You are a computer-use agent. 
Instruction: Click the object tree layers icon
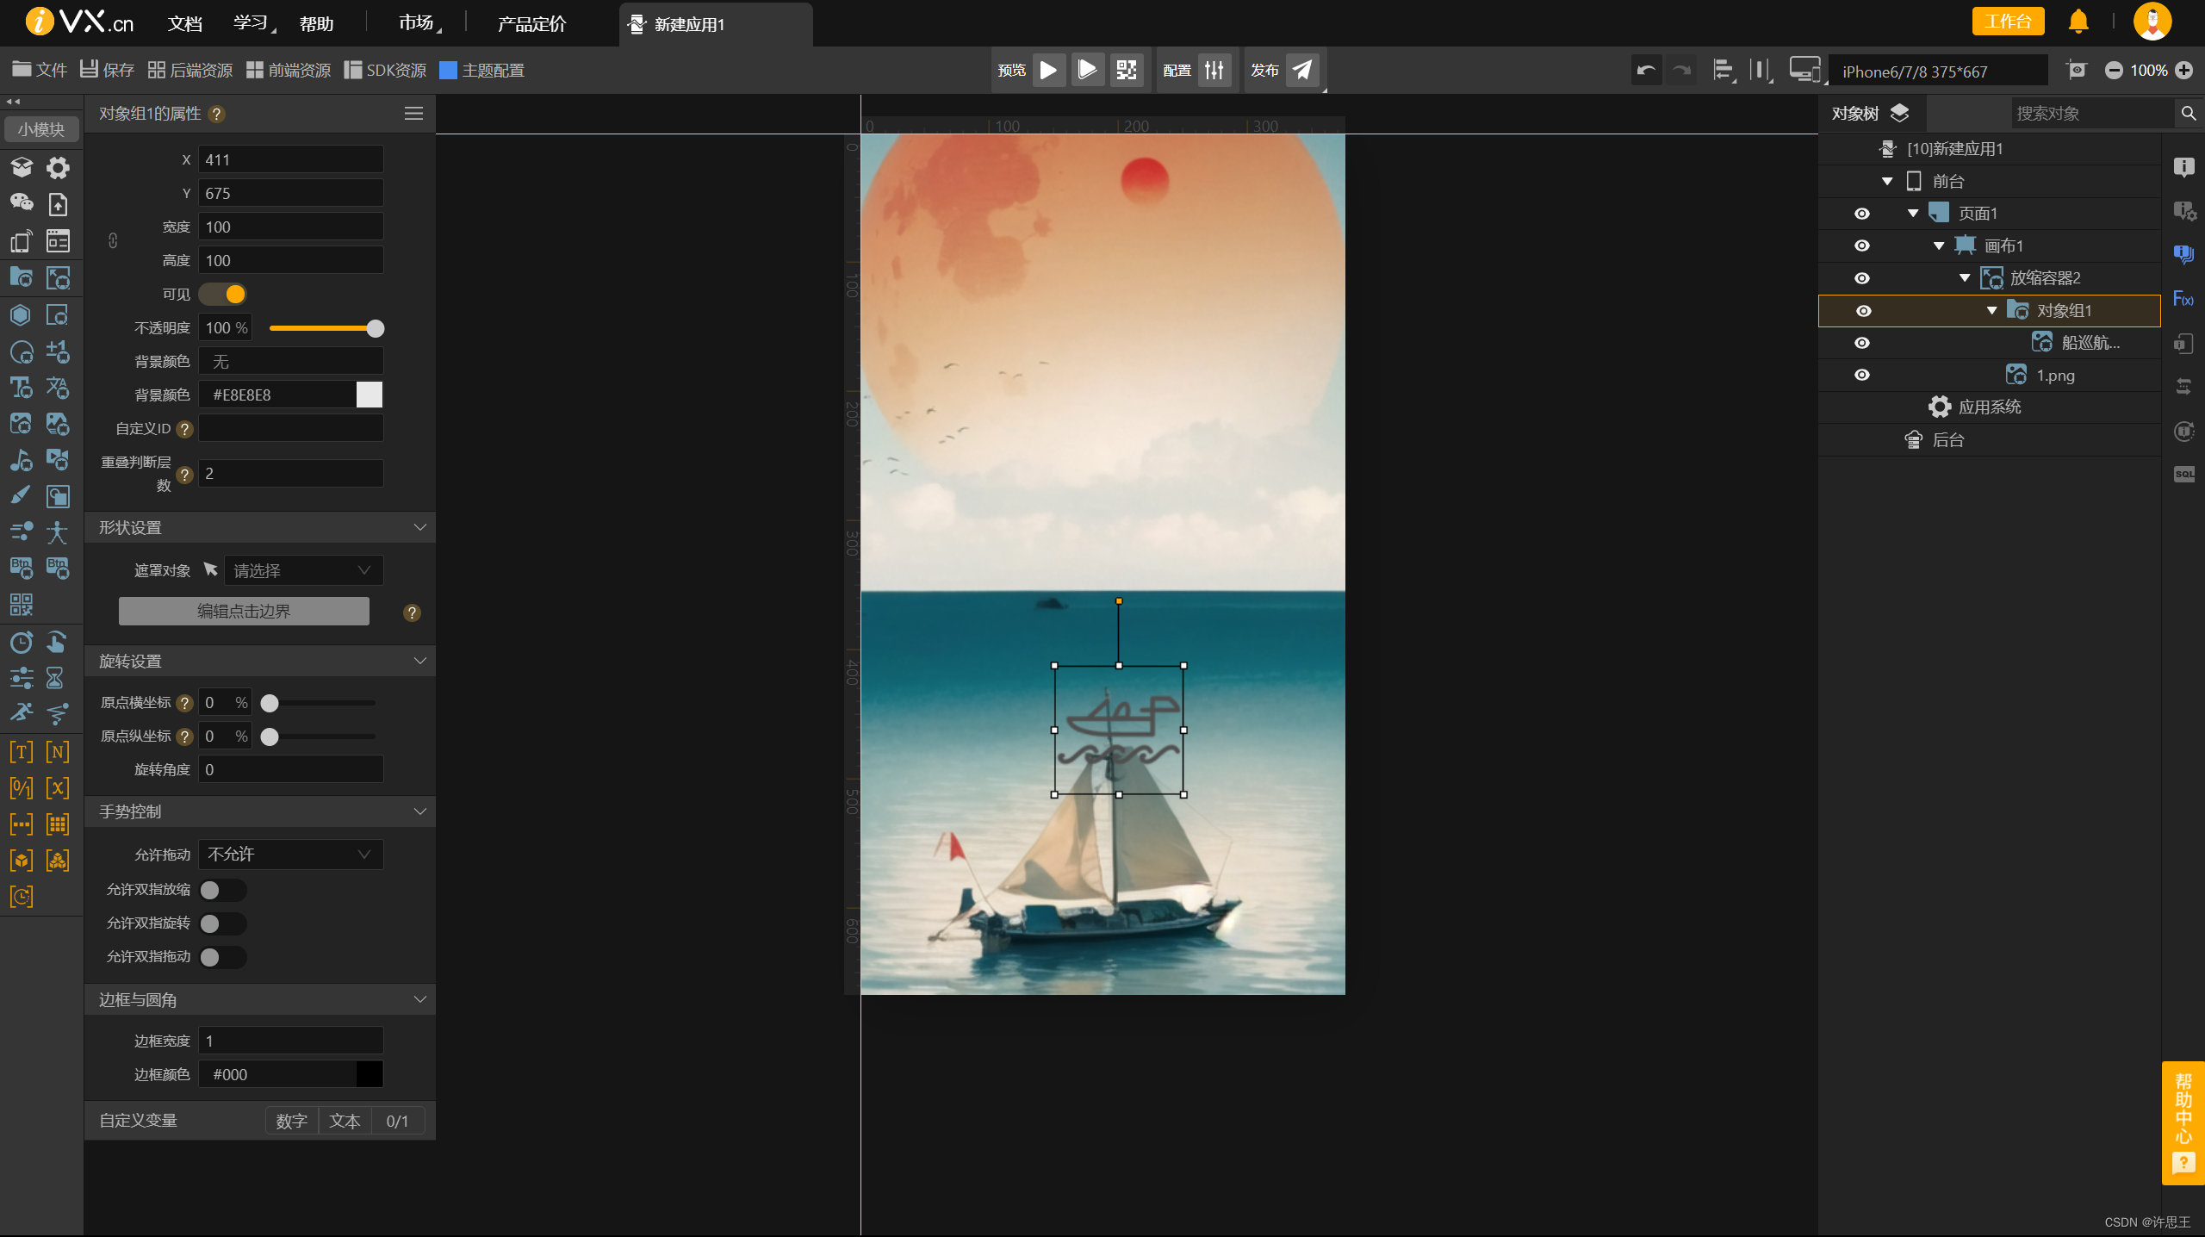click(x=1899, y=113)
